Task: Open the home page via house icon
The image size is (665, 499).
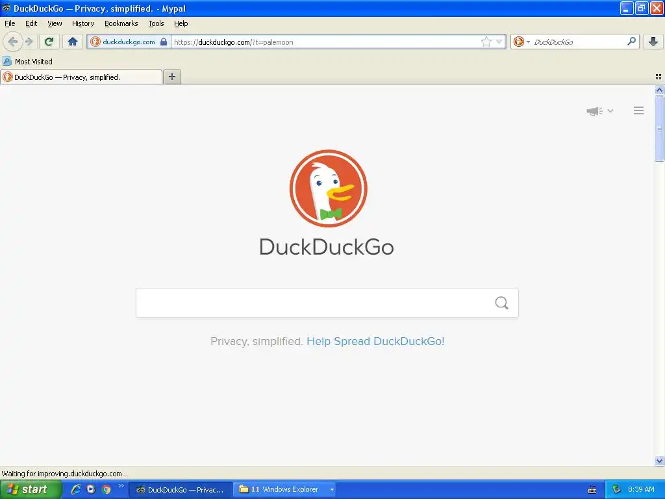Action: point(73,42)
